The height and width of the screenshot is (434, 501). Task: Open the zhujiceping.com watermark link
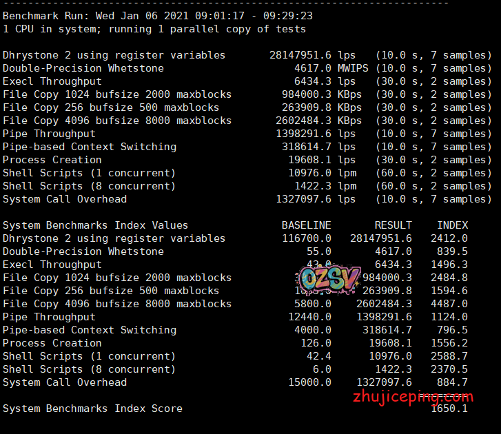[x=412, y=397]
